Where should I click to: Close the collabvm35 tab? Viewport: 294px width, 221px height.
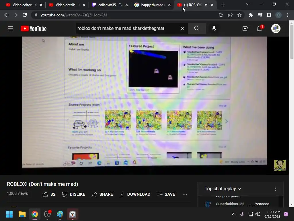127,5
